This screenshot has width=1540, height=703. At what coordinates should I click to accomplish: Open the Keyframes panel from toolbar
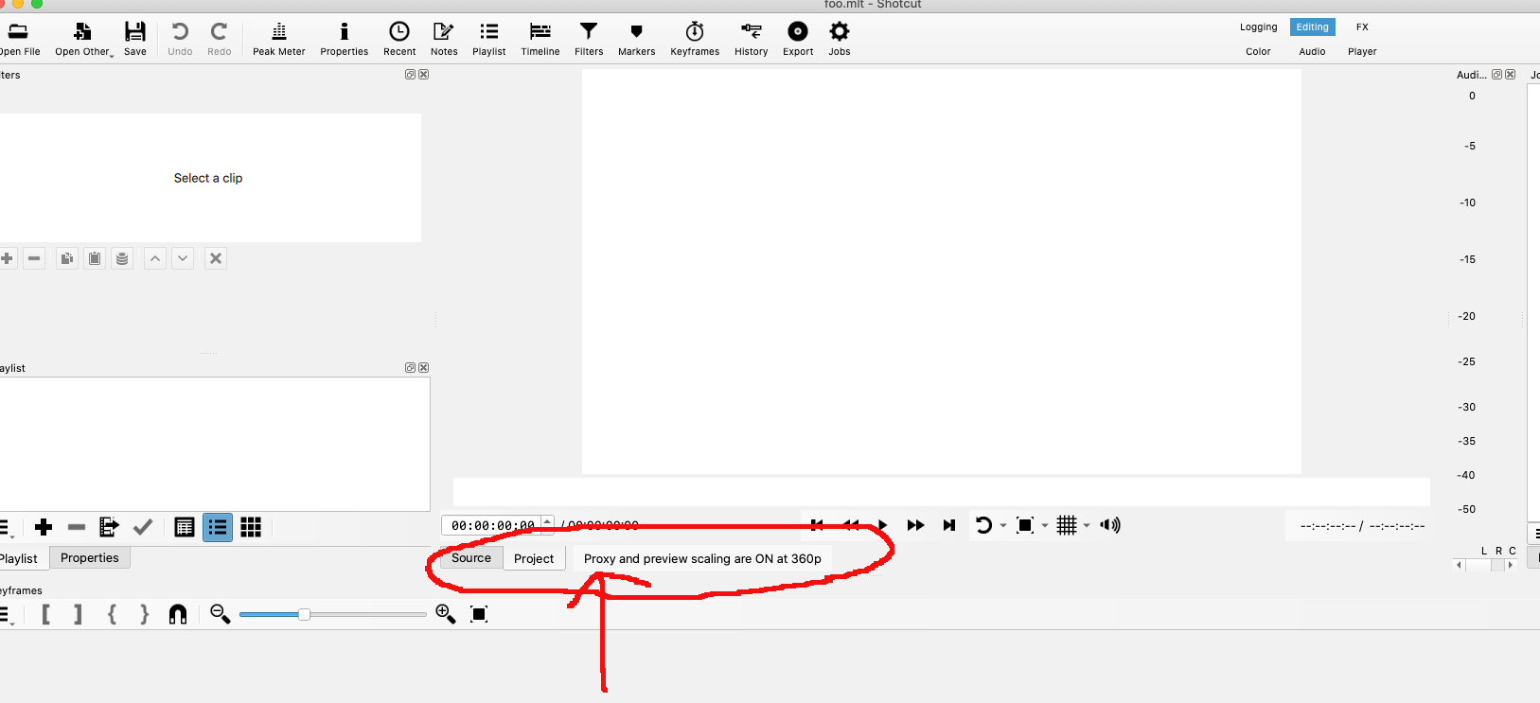pos(694,39)
